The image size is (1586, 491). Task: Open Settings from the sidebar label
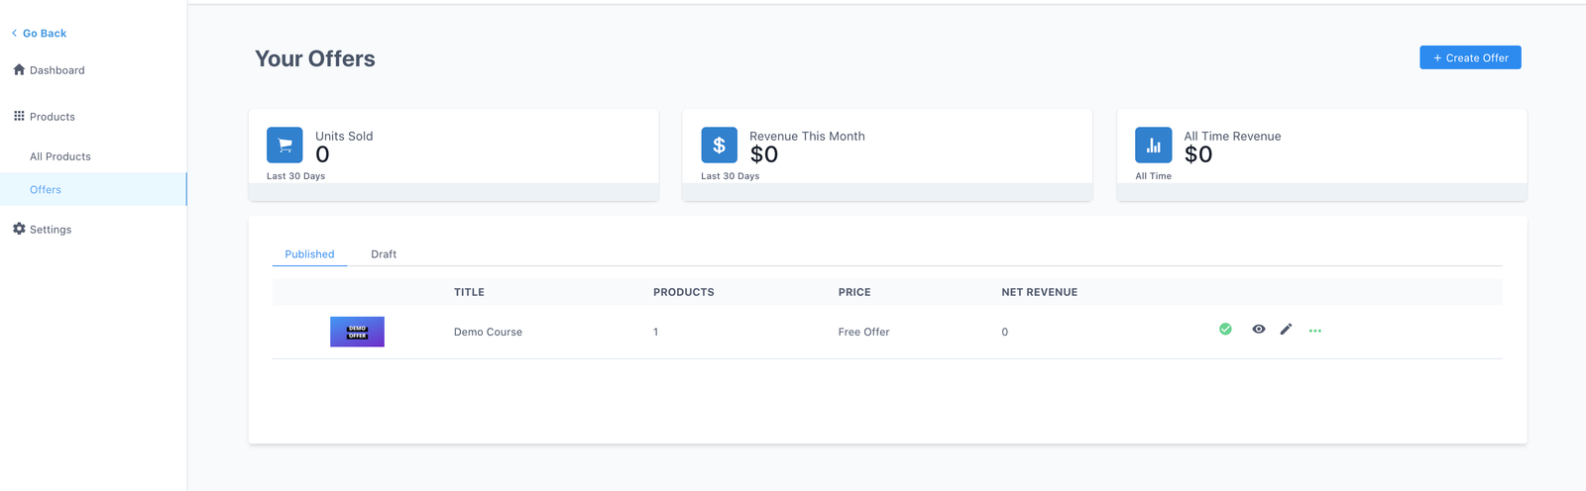pyautogui.click(x=51, y=230)
